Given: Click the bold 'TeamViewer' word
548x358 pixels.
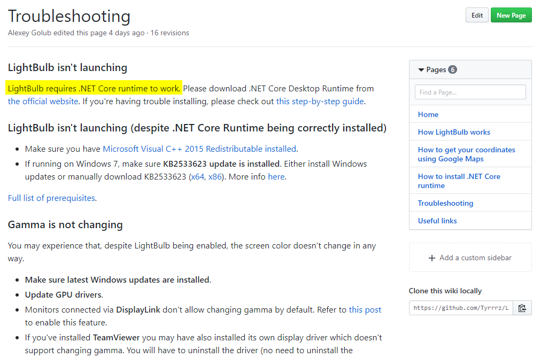Looking at the screenshot, I should tap(116, 337).
